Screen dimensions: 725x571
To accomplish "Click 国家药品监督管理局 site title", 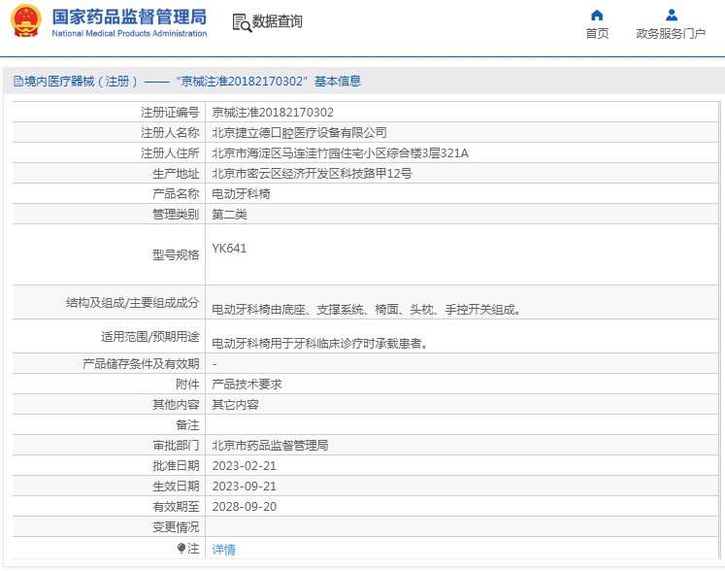I will [129, 17].
